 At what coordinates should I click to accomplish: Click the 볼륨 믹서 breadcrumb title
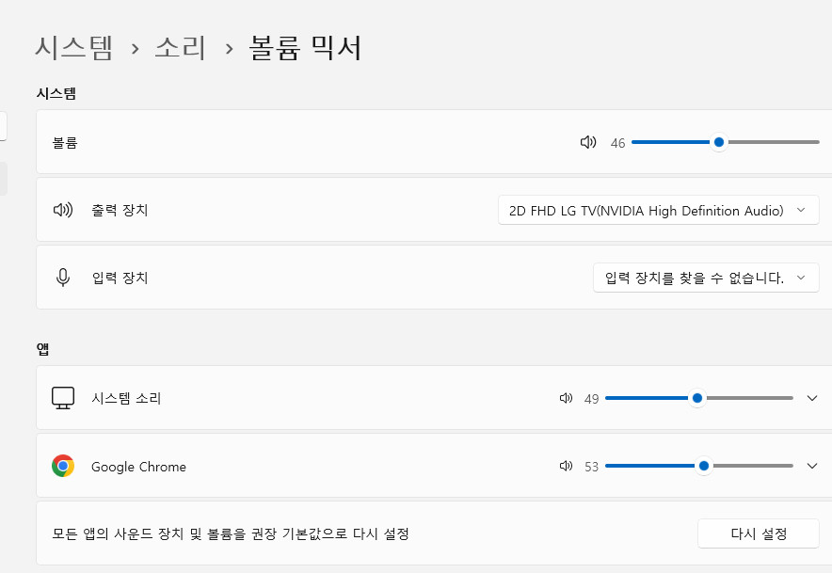coord(303,46)
